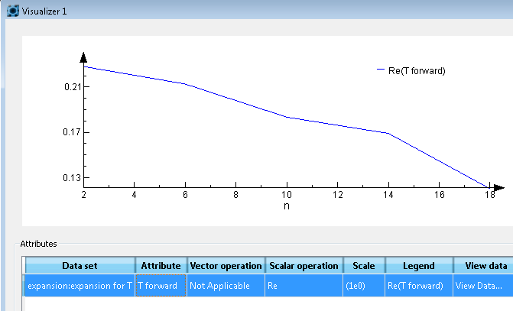The width and height of the screenshot is (513, 311).
Task: Click the y-axis tick label 0.21
Action: pyautogui.click(x=73, y=86)
